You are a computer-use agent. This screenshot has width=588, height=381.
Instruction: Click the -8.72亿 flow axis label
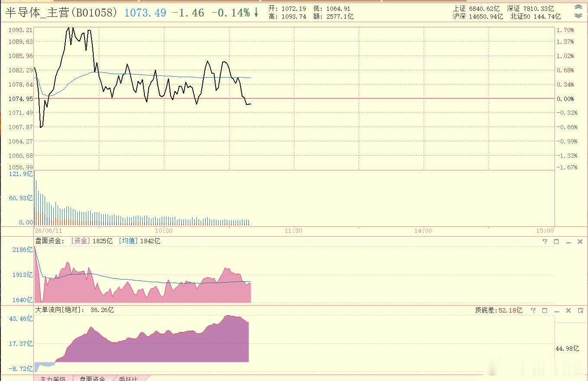tap(20, 369)
